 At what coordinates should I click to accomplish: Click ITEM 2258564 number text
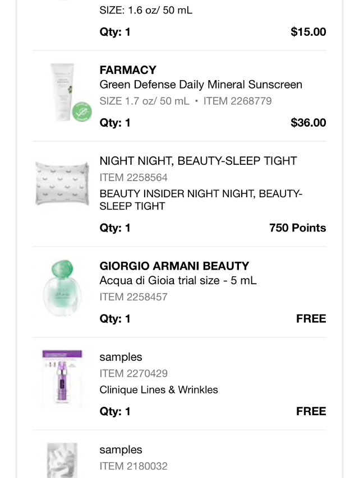click(x=134, y=178)
